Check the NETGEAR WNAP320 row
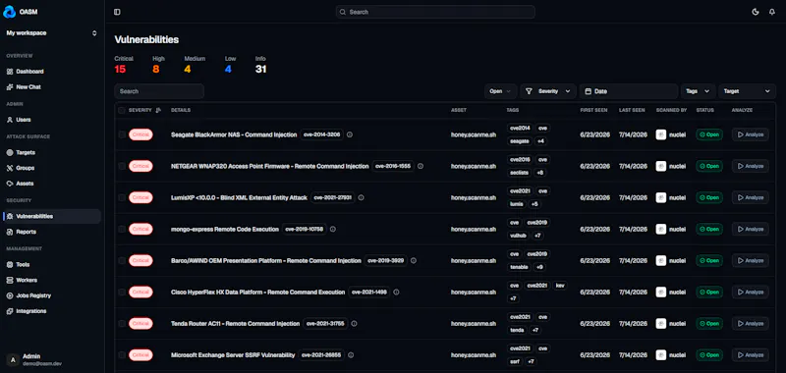 coord(122,166)
